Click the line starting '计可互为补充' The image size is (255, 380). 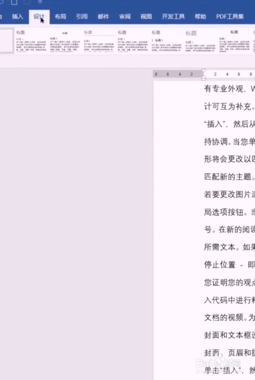point(229,106)
